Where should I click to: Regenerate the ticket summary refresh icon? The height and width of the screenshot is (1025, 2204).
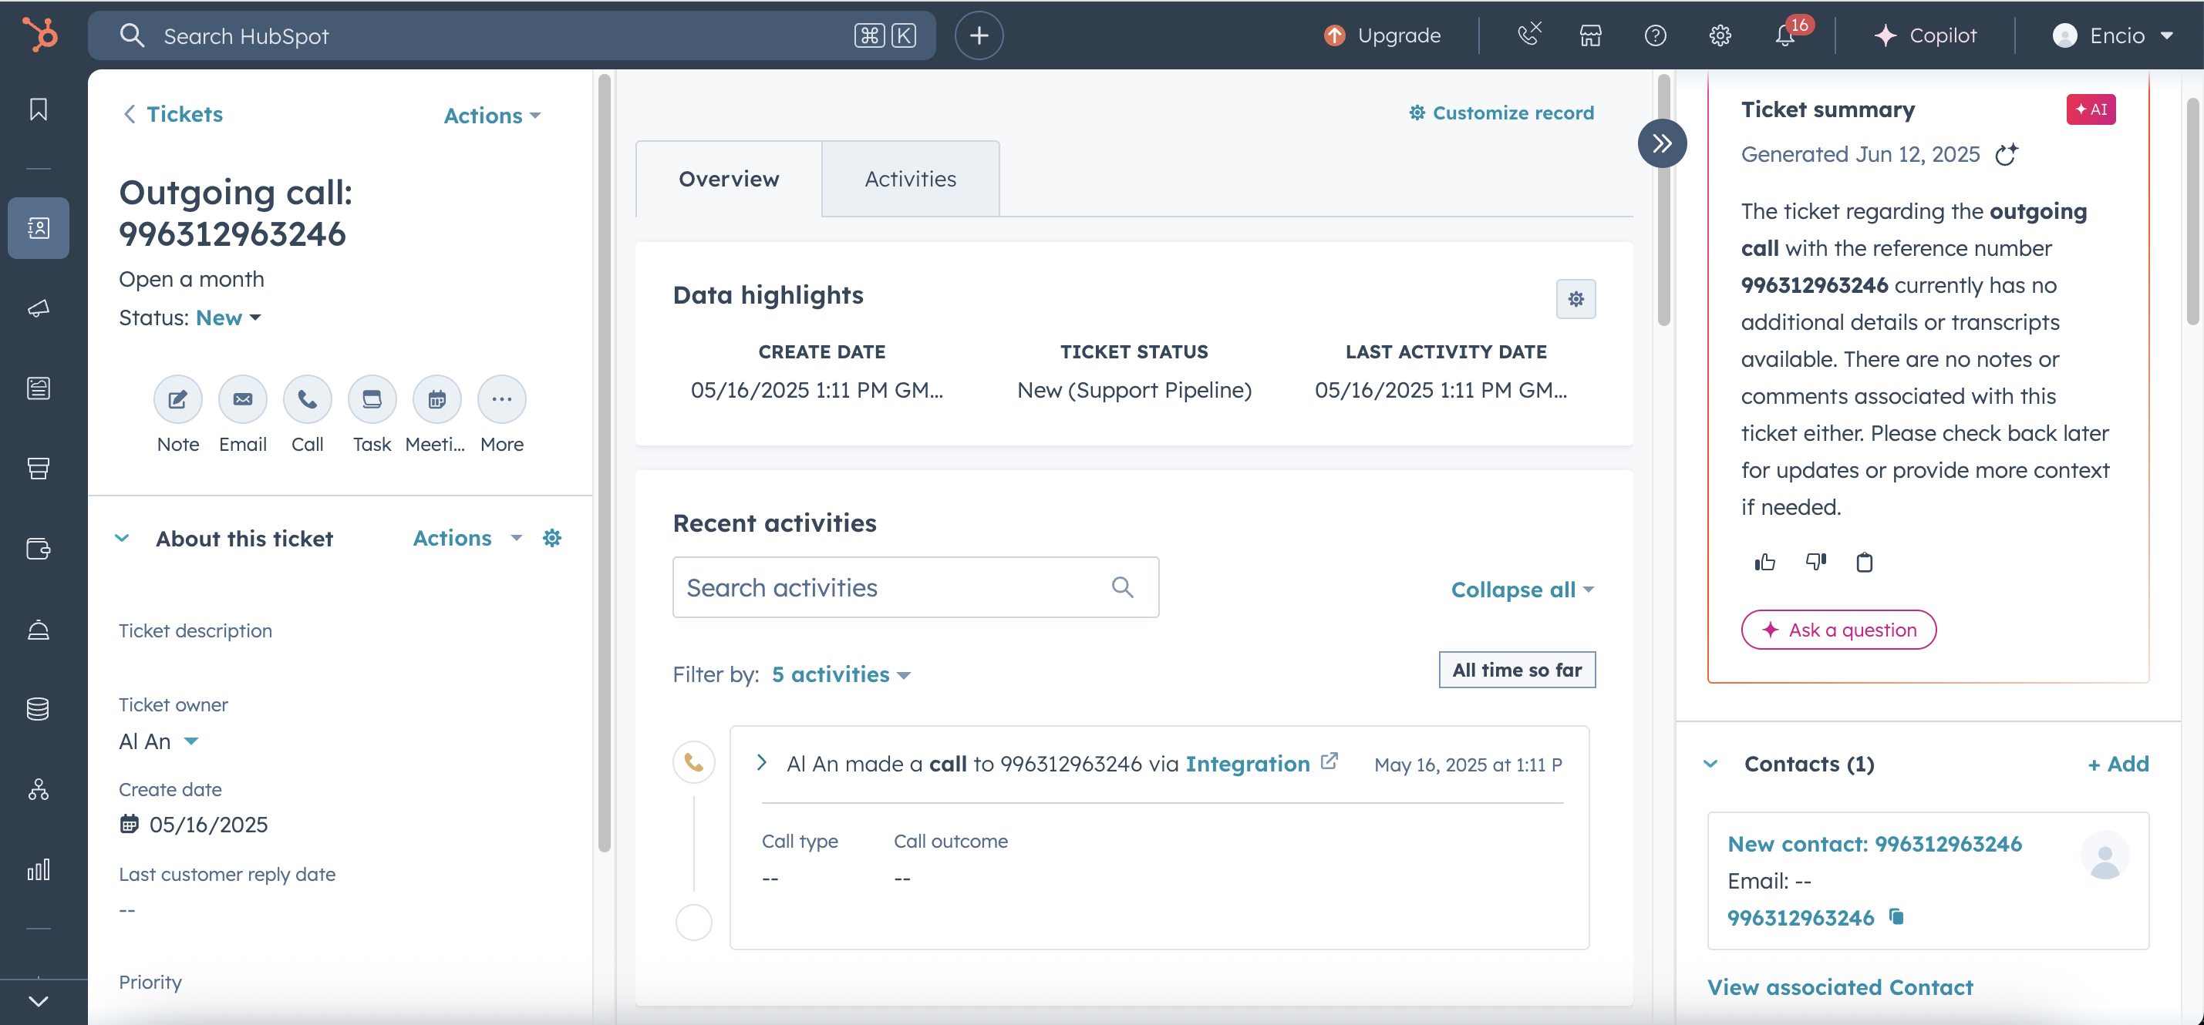click(2007, 155)
